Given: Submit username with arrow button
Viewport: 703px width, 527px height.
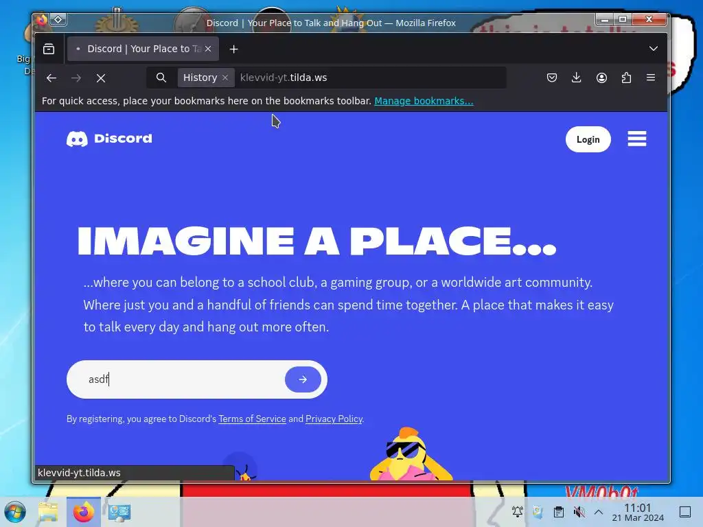Looking at the screenshot, I should (x=303, y=379).
